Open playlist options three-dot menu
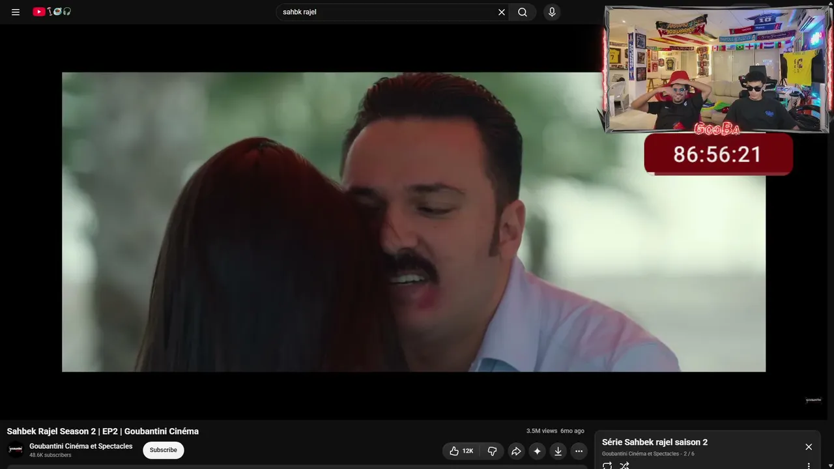834x469 pixels. click(809, 466)
